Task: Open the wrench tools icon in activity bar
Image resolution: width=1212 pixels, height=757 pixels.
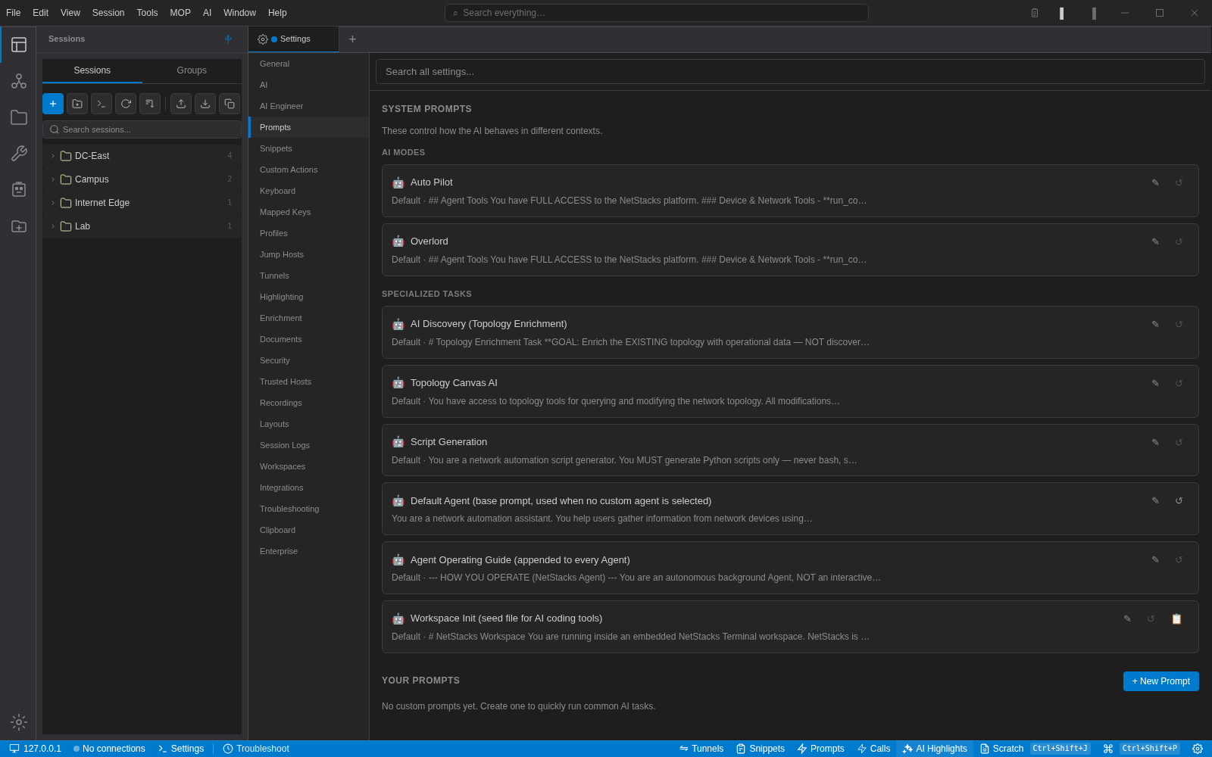Action: point(19,154)
